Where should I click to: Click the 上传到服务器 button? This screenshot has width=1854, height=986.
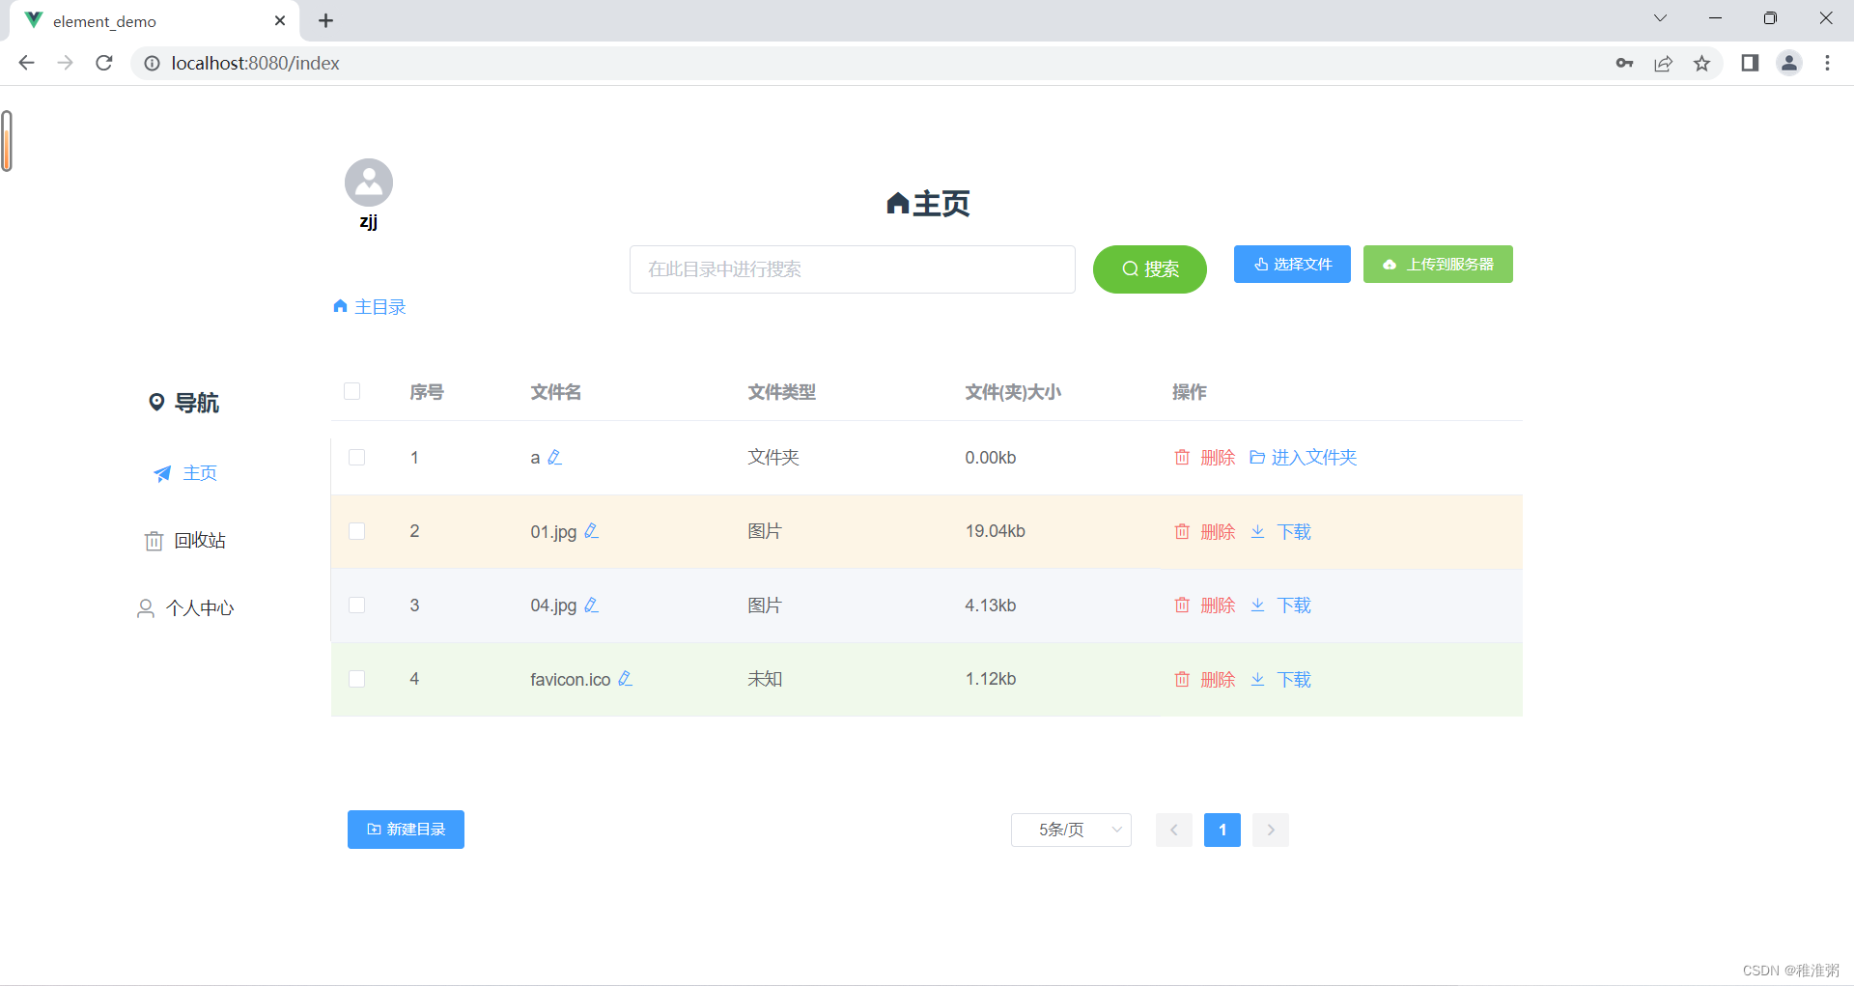(1438, 264)
